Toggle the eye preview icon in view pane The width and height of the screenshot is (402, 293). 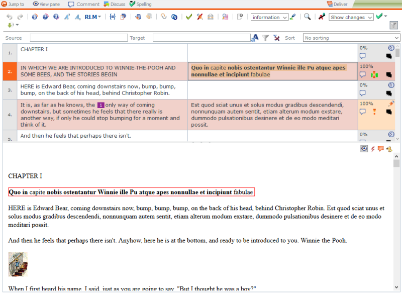[x=364, y=149]
